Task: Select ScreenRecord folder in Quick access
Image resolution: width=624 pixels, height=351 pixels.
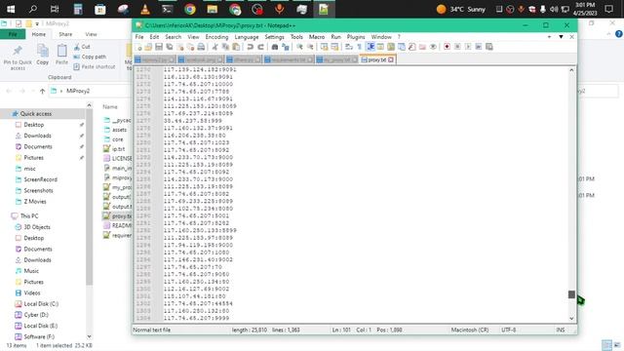Action: 40,179
